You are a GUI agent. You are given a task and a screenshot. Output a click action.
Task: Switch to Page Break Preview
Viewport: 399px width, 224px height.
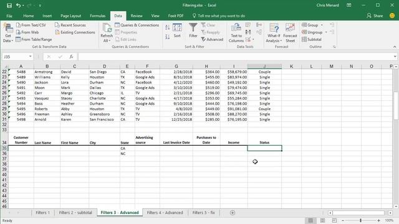(334, 220)
